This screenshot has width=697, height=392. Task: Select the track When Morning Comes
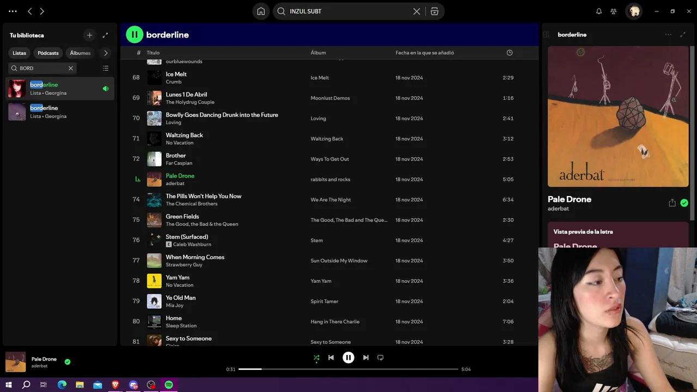tap(195, 257)
